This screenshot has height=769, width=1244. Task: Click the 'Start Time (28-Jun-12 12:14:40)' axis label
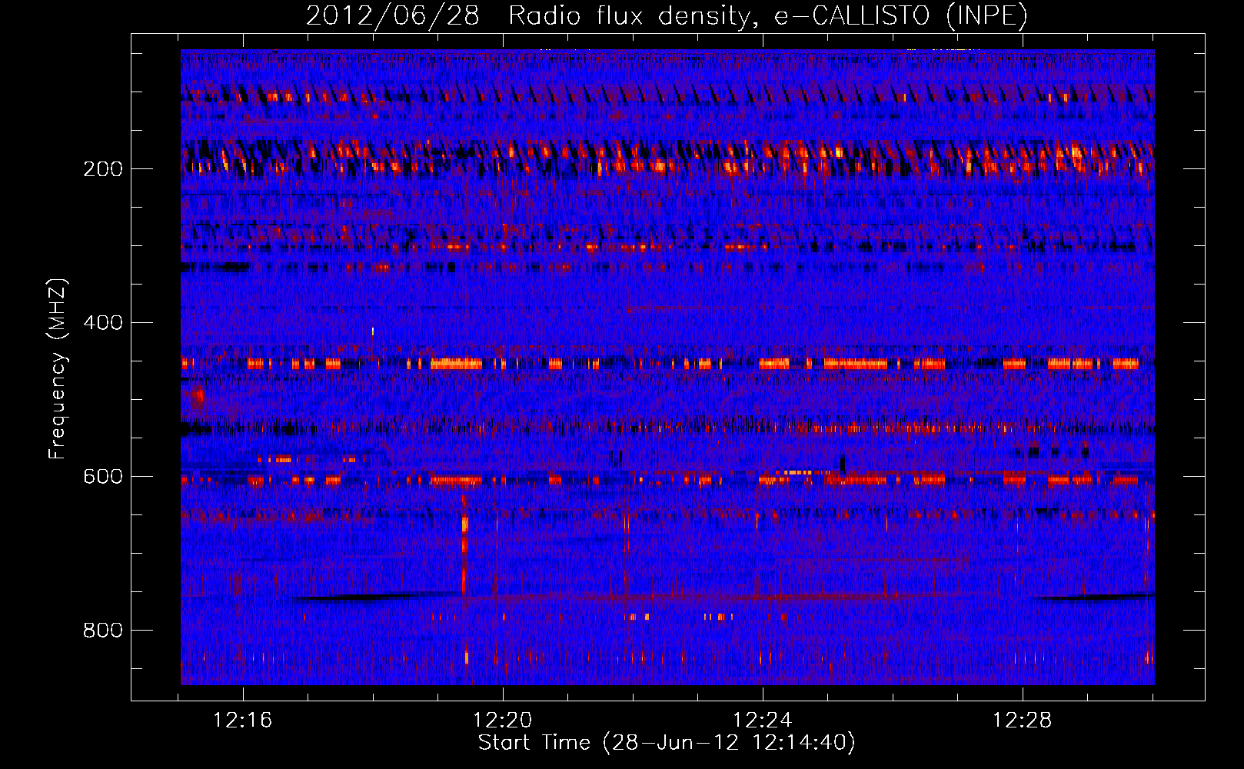(667, 743)
